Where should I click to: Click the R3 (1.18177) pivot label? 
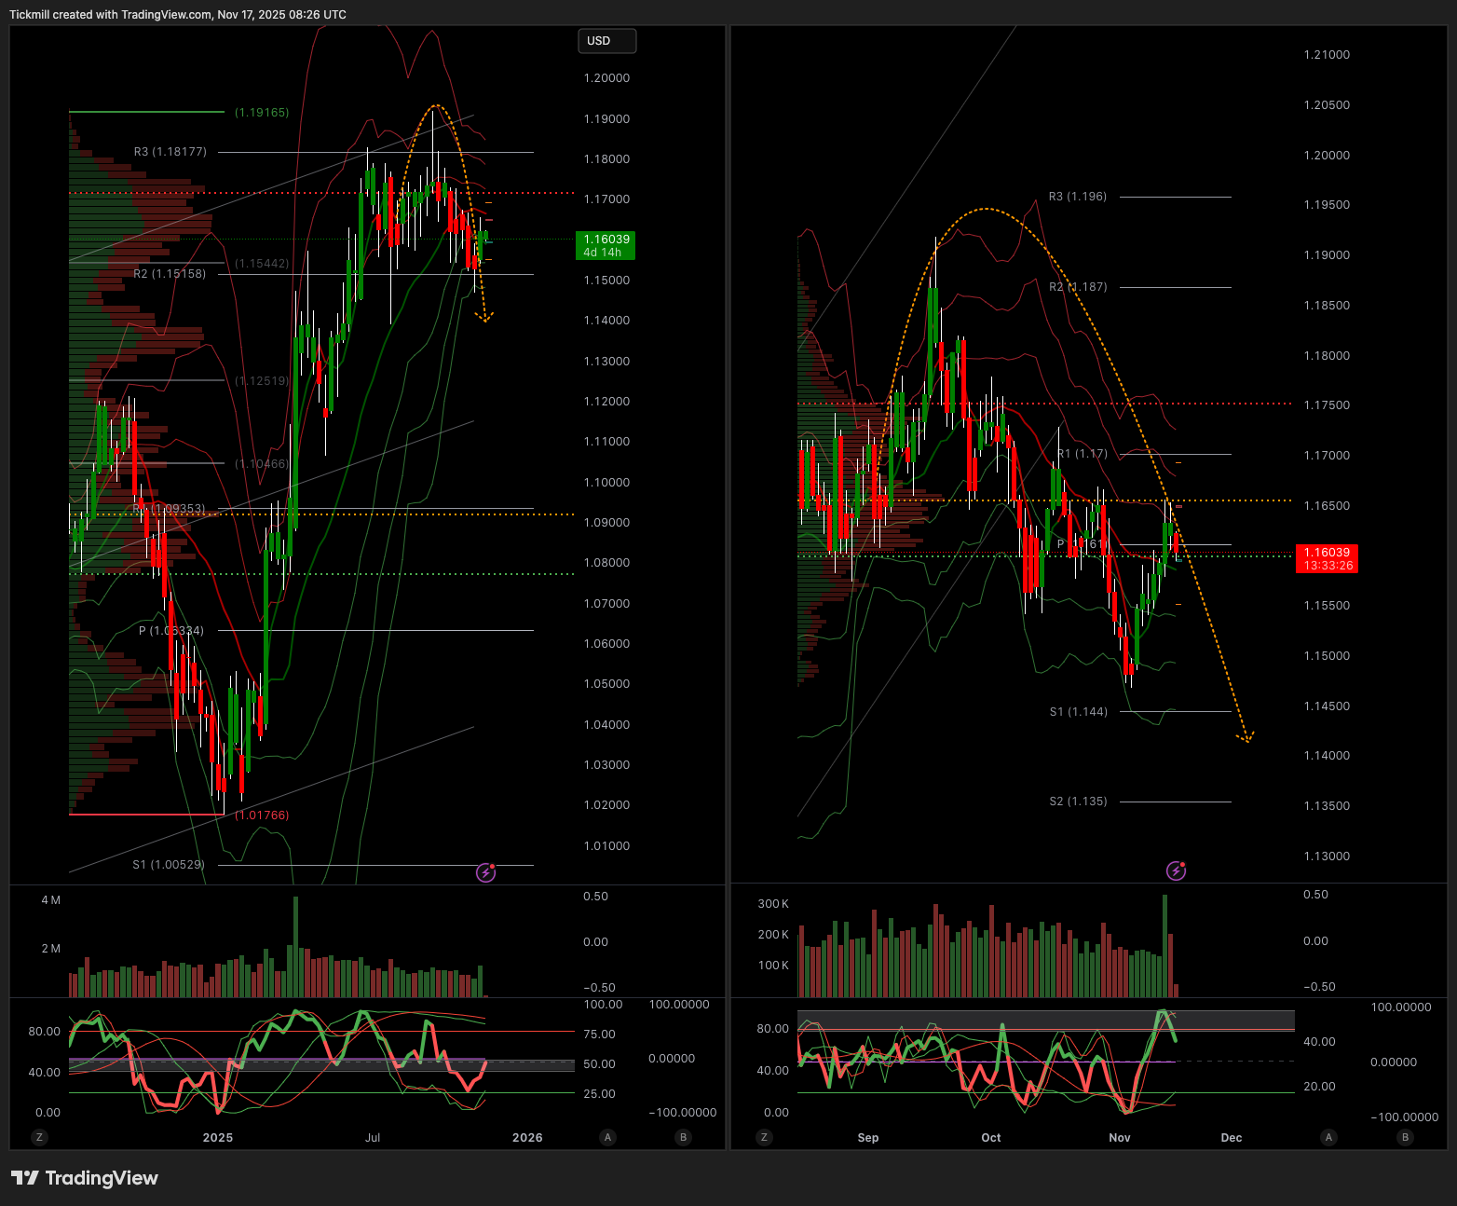(170, 152)
